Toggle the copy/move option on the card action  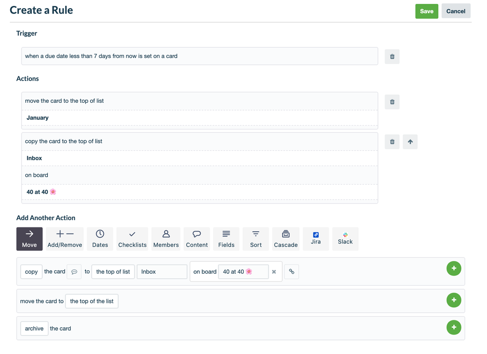point(31,272)
